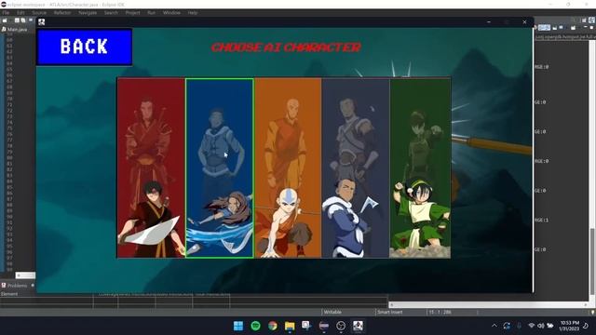Open the File menu in Eclipse

6,12
